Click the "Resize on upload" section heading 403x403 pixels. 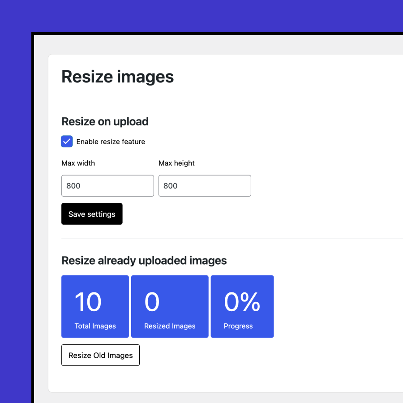pos(105,121)
